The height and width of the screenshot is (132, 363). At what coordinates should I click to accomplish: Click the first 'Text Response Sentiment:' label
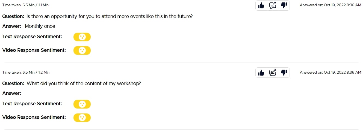[x=32, y=37]
